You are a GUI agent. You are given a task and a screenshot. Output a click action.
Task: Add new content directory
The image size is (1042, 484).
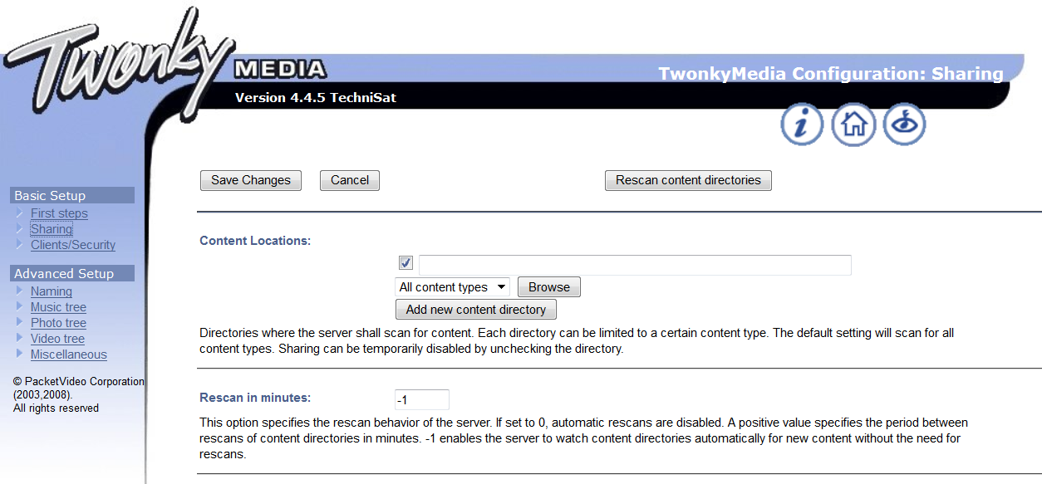pos(476,310)
